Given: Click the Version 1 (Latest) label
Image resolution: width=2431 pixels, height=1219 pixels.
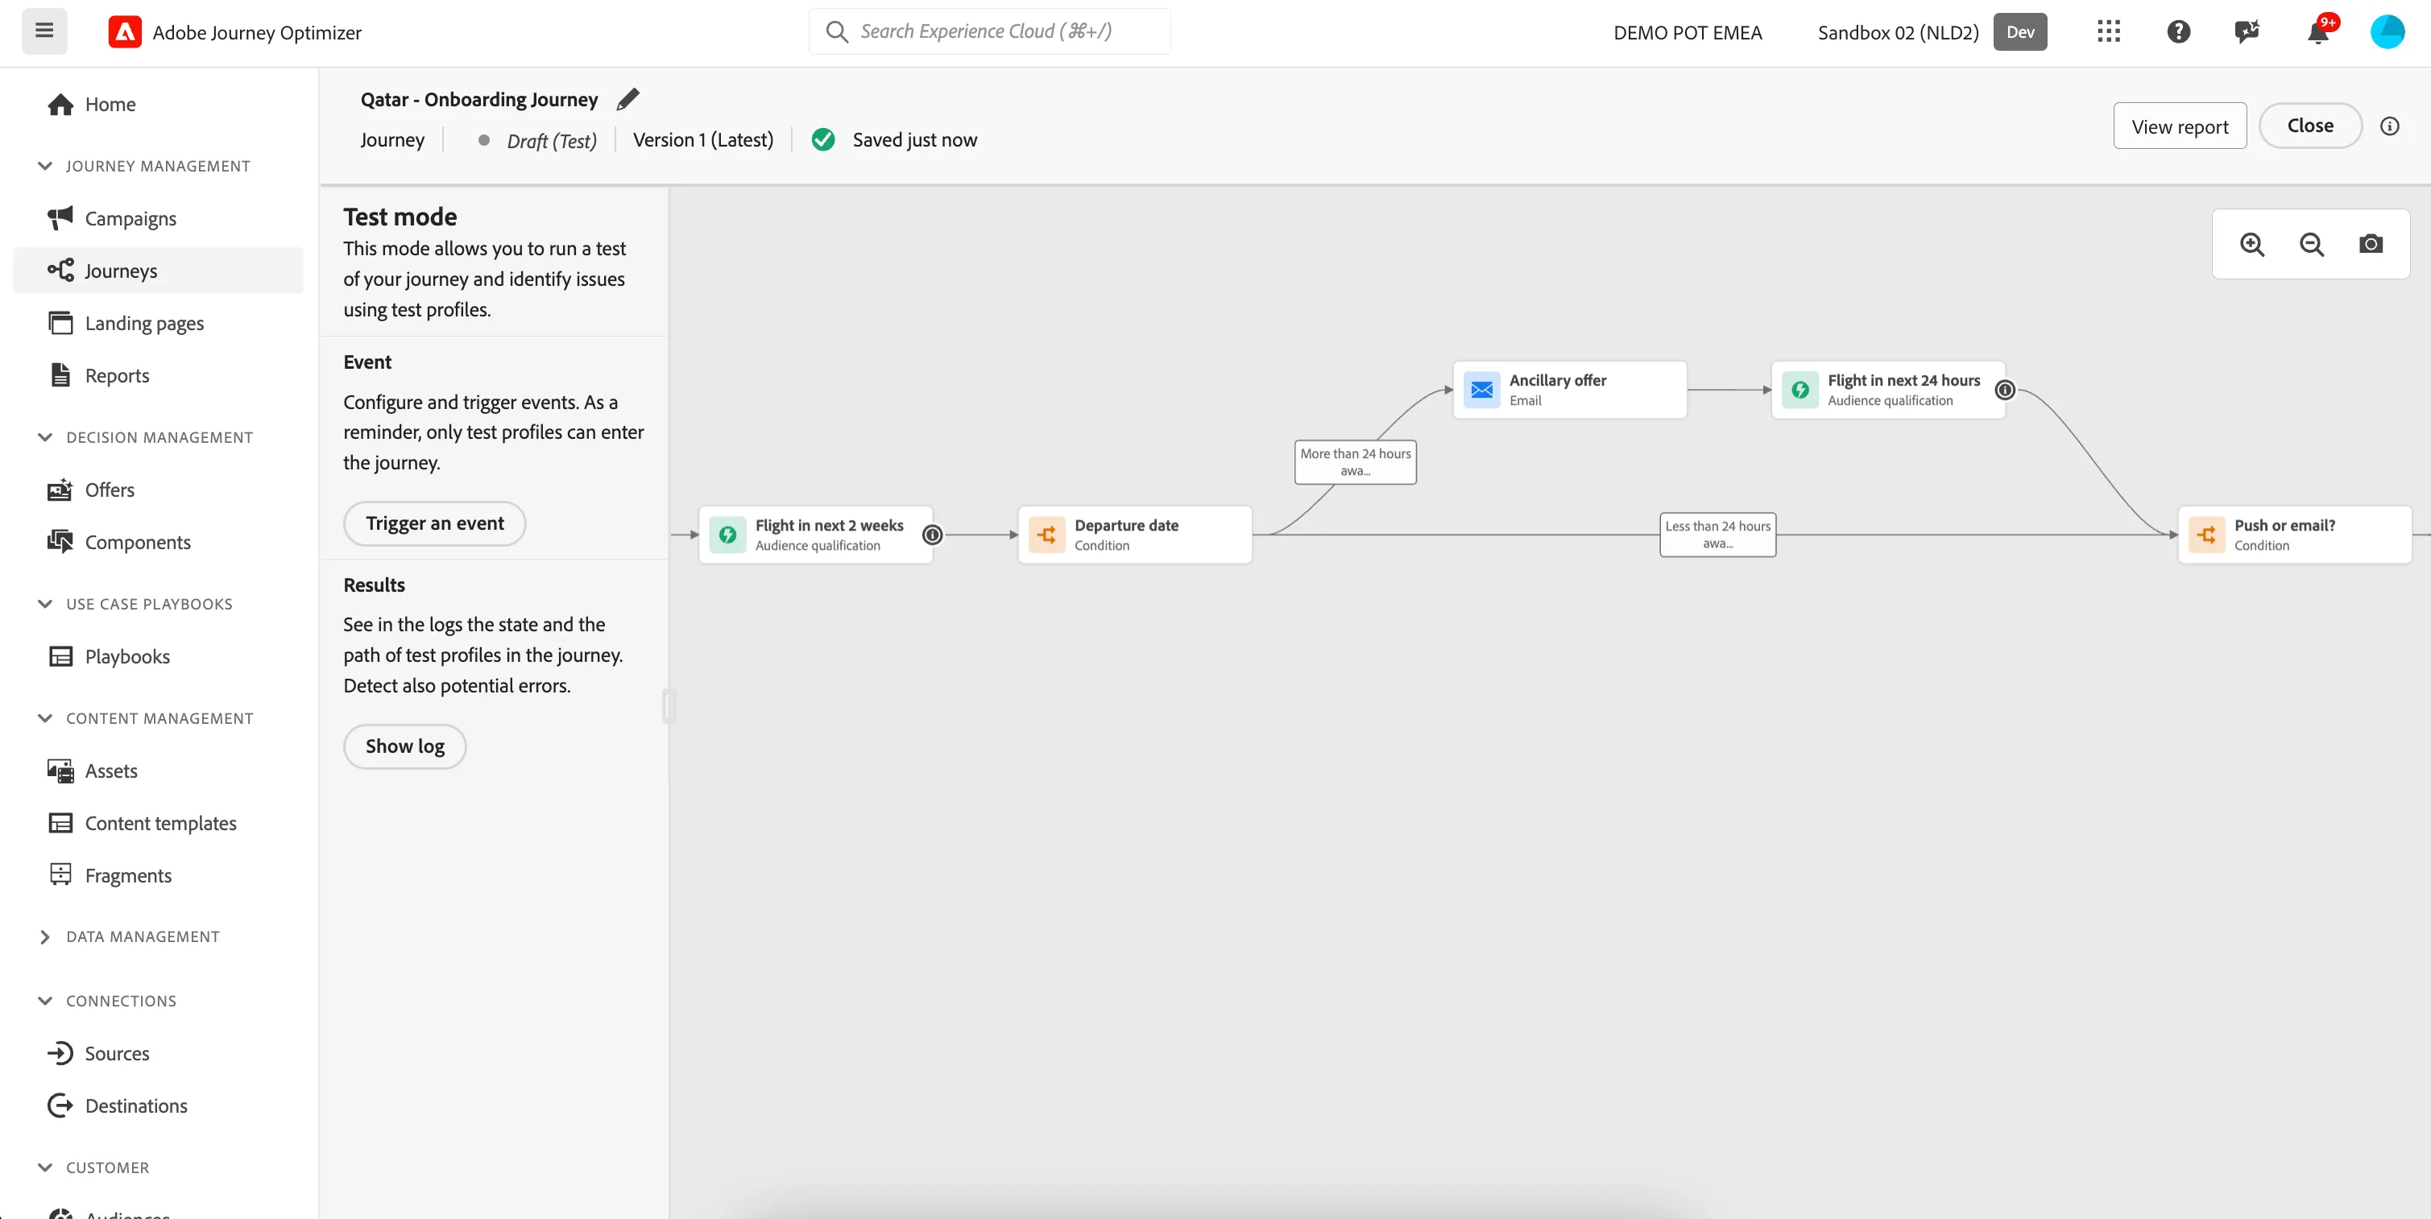Looking at the screenshot, I should tap(703, 139).
